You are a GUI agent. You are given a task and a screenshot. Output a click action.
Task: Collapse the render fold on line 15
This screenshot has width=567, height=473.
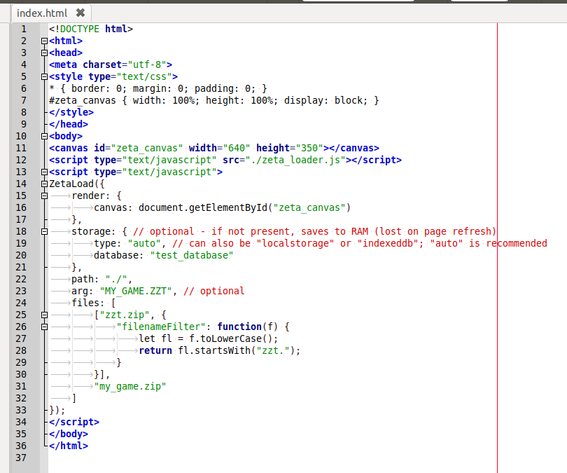tap(44, 196)
